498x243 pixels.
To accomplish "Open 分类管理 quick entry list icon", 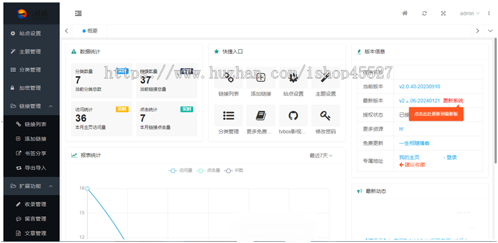I will click(228, 116).
